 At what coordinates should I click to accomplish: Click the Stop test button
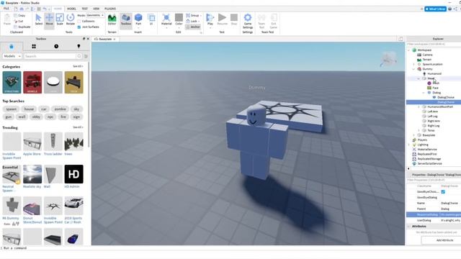pyautogui.click(x=234, y=19)
